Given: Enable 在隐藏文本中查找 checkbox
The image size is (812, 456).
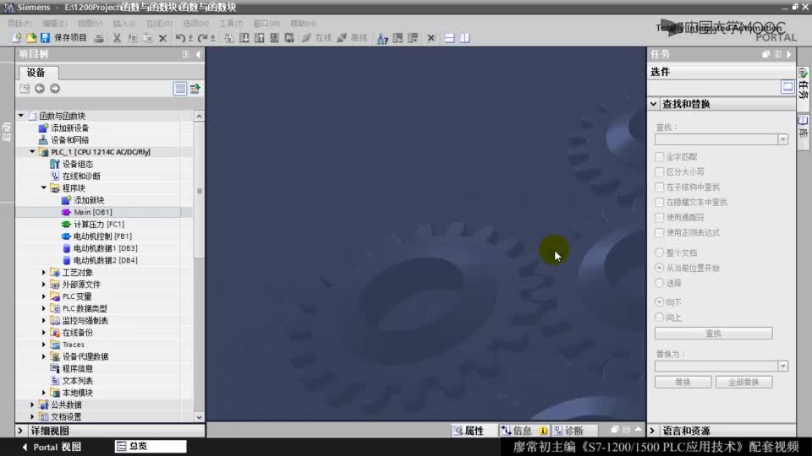Looking at the screenshot, I should point(659,202).
